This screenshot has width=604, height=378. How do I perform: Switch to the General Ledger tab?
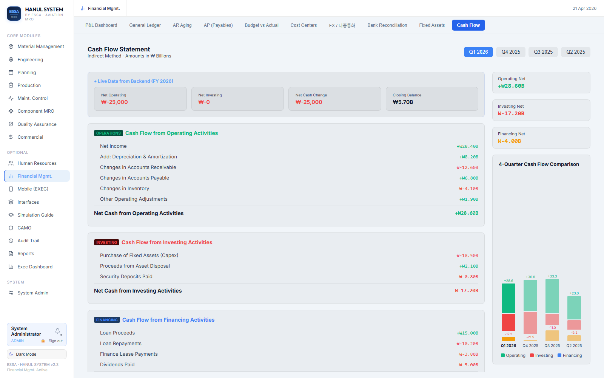[145, 25]
